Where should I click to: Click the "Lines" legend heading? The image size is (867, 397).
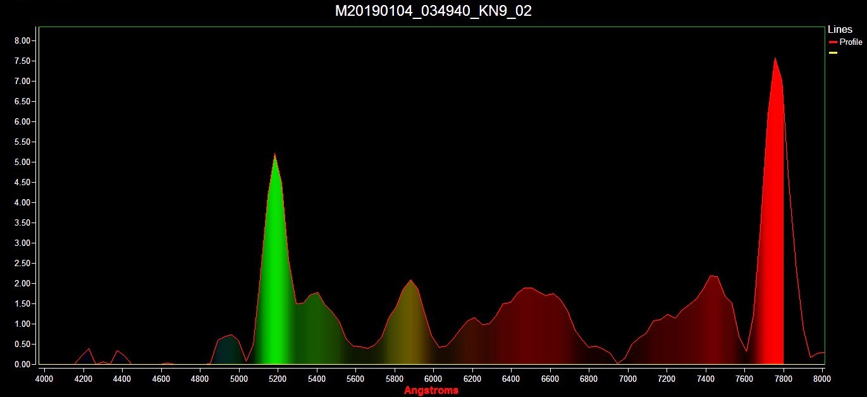(840, 30)
